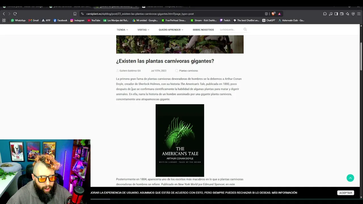Expand the VISITAS dropdown menu
Image resolution: width=363 pixels, height=204 pixels.
143,30
